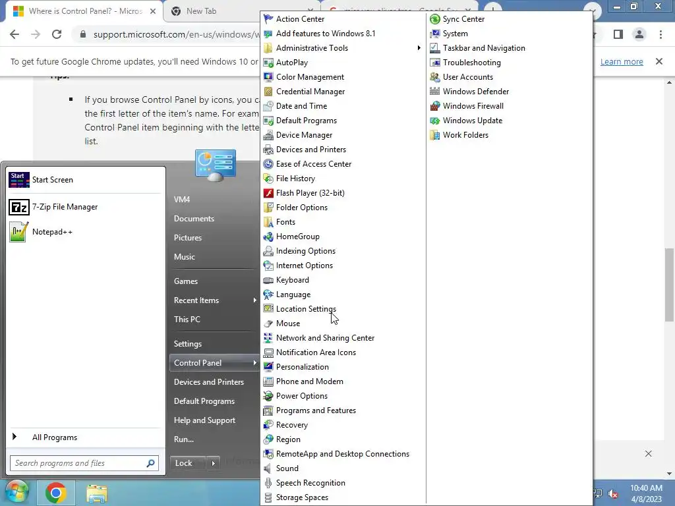675x506 pixels.
Task: Click the Flash Player red icon
Action: coord(268,193)
